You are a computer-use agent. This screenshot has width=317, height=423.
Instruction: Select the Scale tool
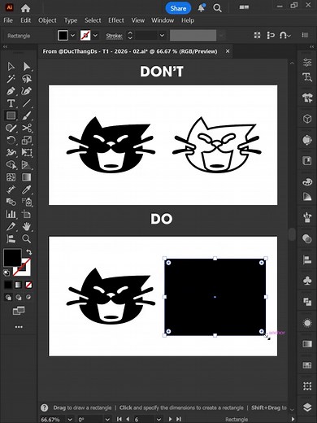pyautogui.click(x=27, y=140)
